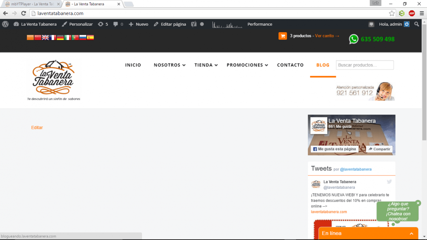Image resolution: width=427 pixels, height=240 pixels.
Task: Click the @laventatabanera link beside Tweets
Action: point(356,169)
